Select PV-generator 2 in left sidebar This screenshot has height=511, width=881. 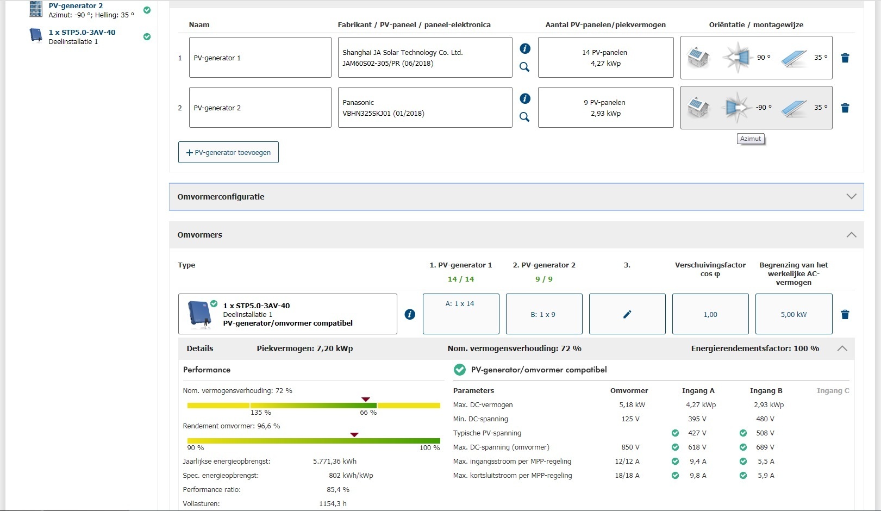pyautogui.click(x=76, y=6)
